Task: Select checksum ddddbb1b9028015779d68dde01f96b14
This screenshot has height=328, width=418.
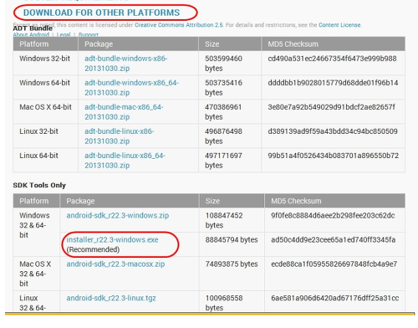Action: tap(333, 83)
